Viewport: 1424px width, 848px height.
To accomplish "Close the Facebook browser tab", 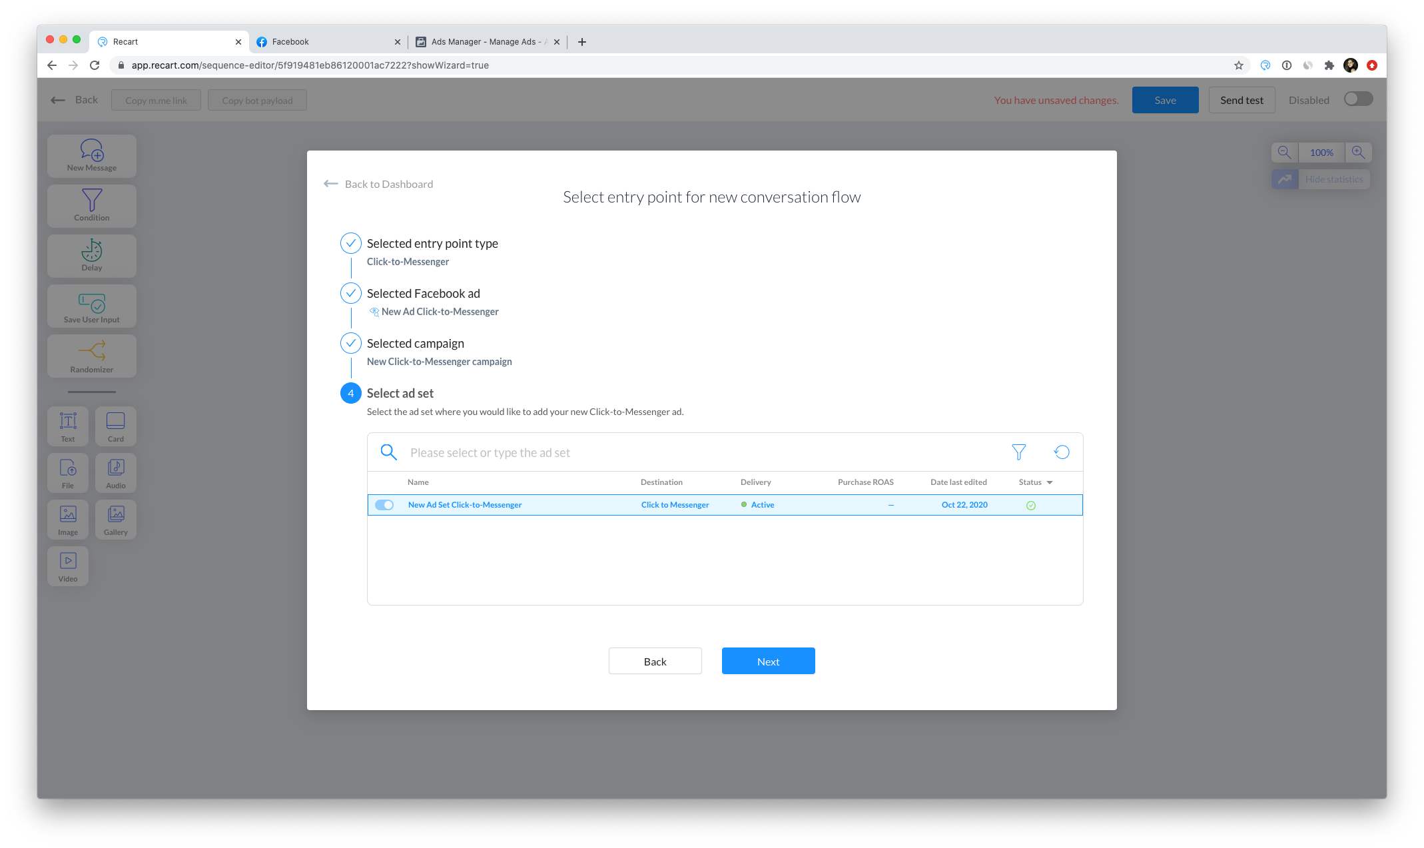I will pyautogui.click(x=398, y=42).
